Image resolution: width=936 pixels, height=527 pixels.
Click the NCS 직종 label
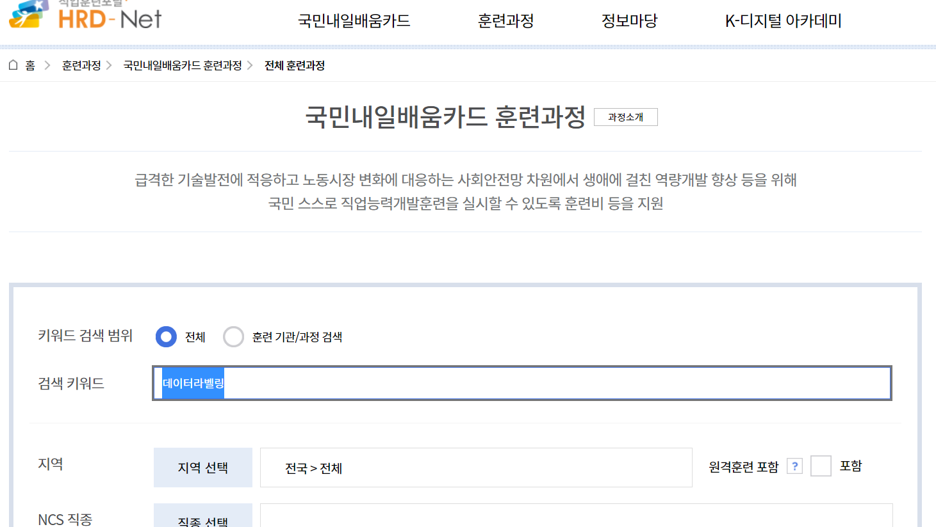pos(65,519)
